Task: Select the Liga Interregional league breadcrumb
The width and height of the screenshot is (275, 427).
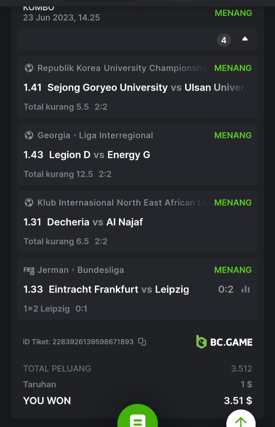Action: click(116, 135)
